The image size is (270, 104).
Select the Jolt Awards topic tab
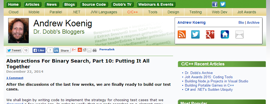[247, 12]
